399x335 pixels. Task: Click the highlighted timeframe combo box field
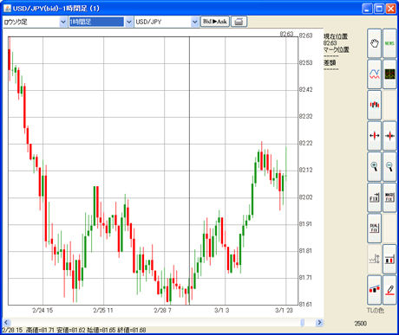point(96,22)
